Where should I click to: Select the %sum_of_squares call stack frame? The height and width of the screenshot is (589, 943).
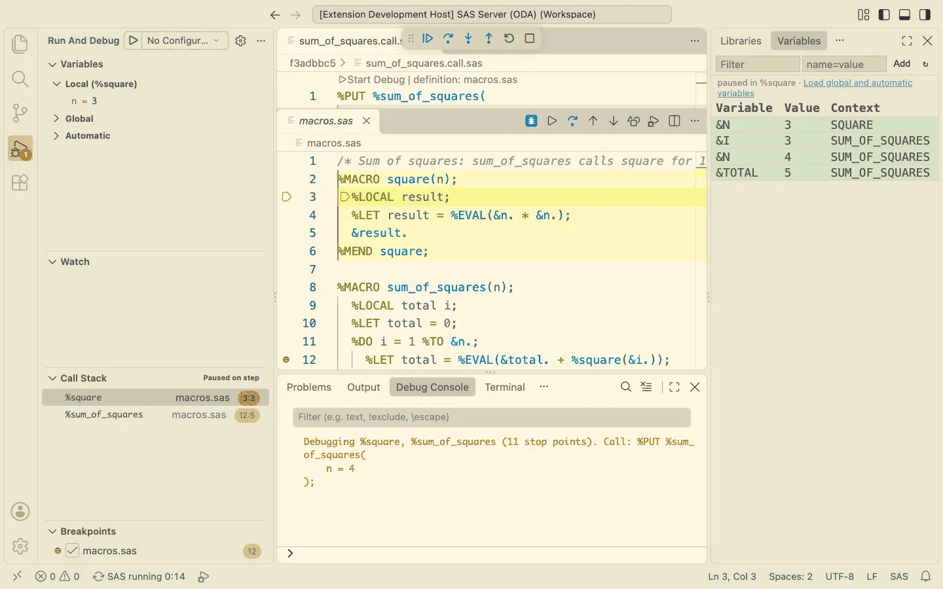[156, 415]
